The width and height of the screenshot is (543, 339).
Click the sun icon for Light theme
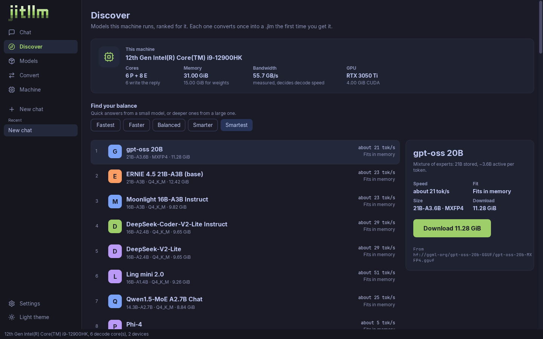[12, 317]
